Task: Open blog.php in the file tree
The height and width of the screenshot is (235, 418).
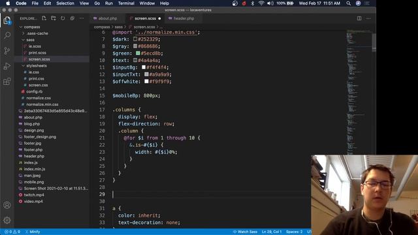Action: [32, 123]
